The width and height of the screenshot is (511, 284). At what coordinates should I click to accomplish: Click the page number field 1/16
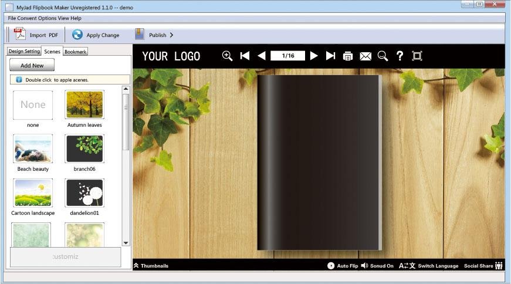click(287, 56)
